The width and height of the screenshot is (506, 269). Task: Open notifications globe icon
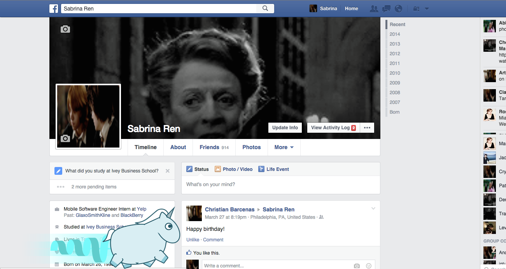pos(398,9)
